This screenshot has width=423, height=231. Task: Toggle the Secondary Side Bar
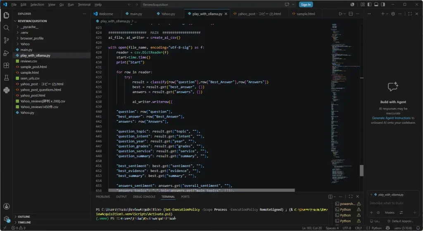tap(383, 5)
